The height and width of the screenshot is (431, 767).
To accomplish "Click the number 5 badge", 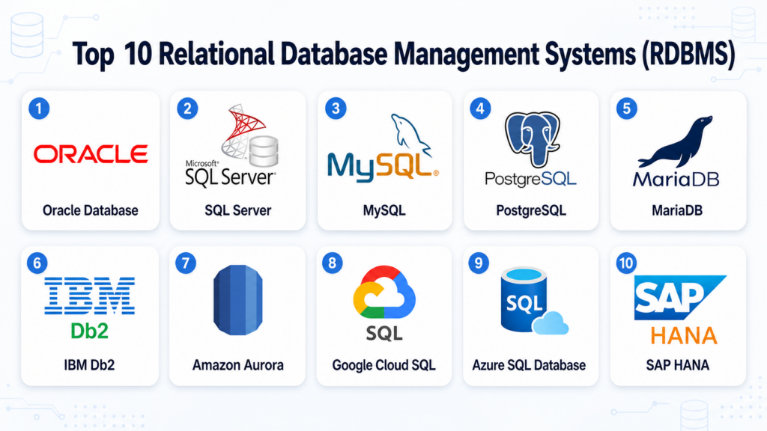I will tap(627, 108).
